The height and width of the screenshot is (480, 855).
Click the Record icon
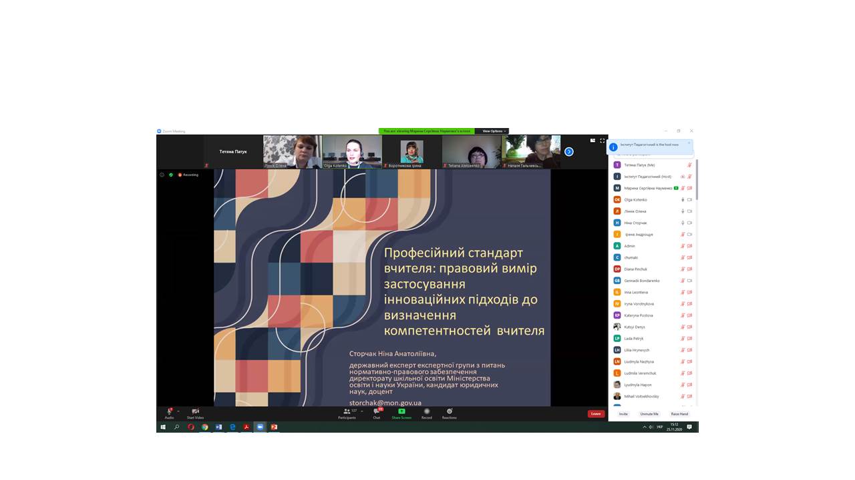tap(427, 411)
